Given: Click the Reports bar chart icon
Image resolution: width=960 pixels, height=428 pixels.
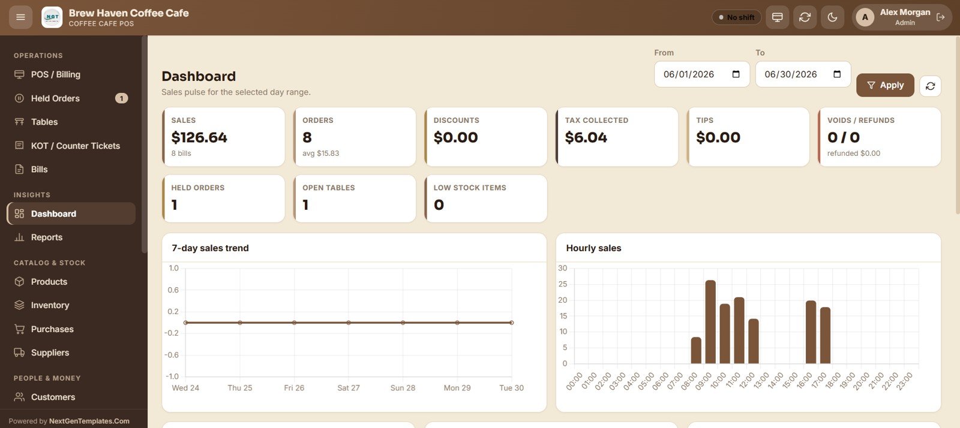Looking at the screenshot, I should pos(19,237).
